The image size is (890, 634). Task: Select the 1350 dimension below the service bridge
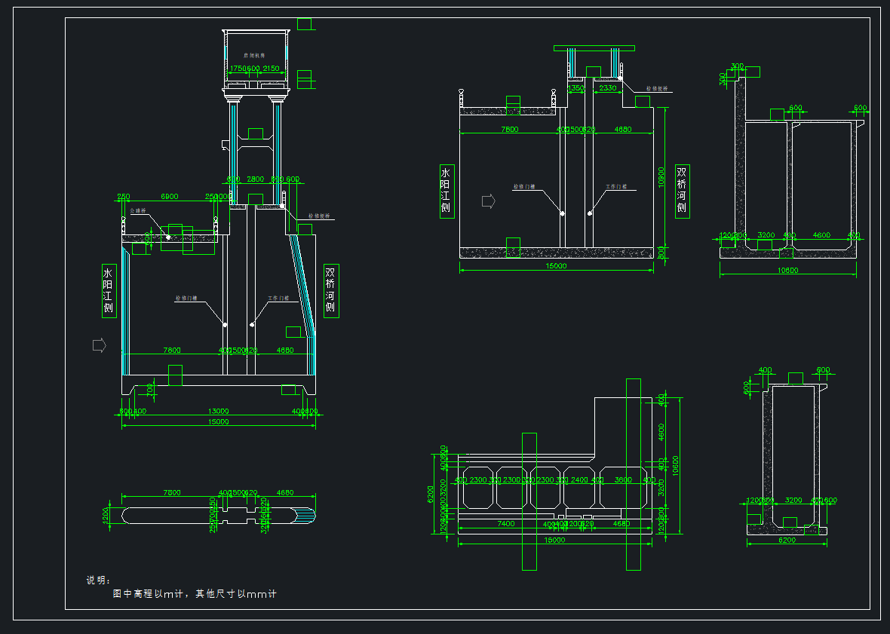(x=575, y=88)
